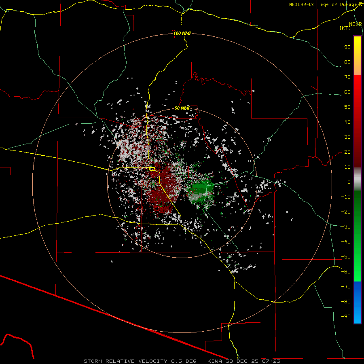
Task: Click the STORM RELATIVE VELOCITY caption text
Action: point(125,361)
